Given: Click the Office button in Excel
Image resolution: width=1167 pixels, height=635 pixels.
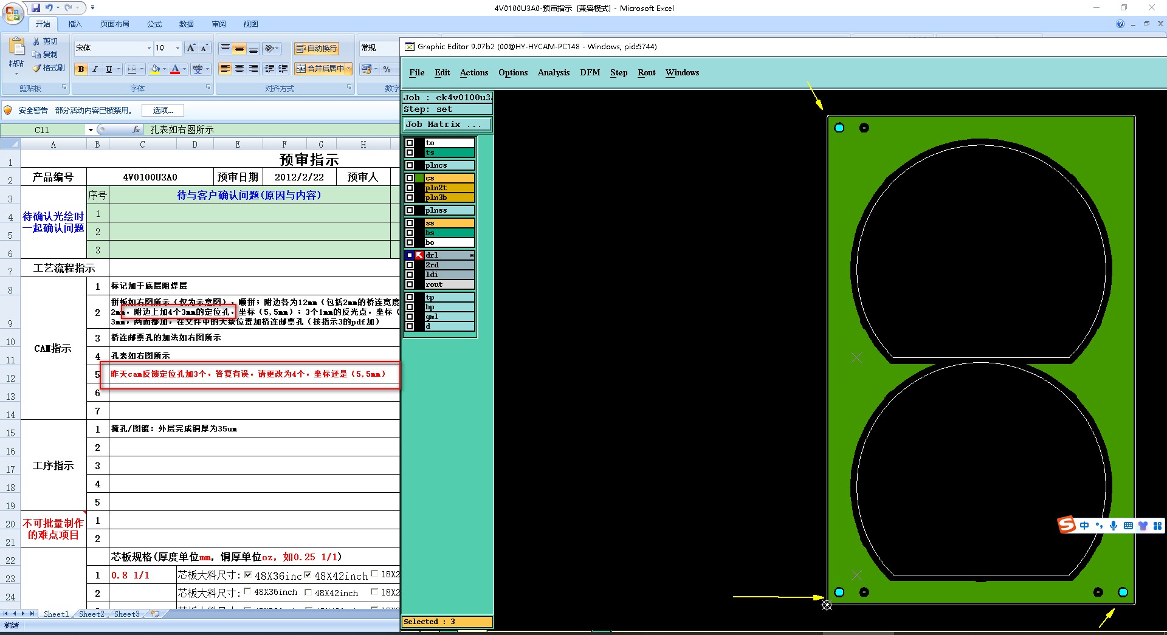Looking at the screenshot, I should point(13,12).
